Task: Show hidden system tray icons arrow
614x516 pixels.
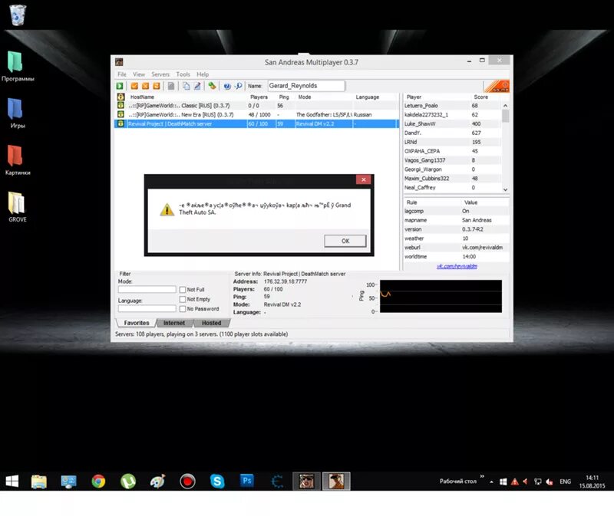Action: [x=491, y=482]
